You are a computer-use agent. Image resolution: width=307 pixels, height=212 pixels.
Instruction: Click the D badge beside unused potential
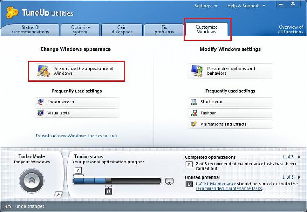pos(189,185)
